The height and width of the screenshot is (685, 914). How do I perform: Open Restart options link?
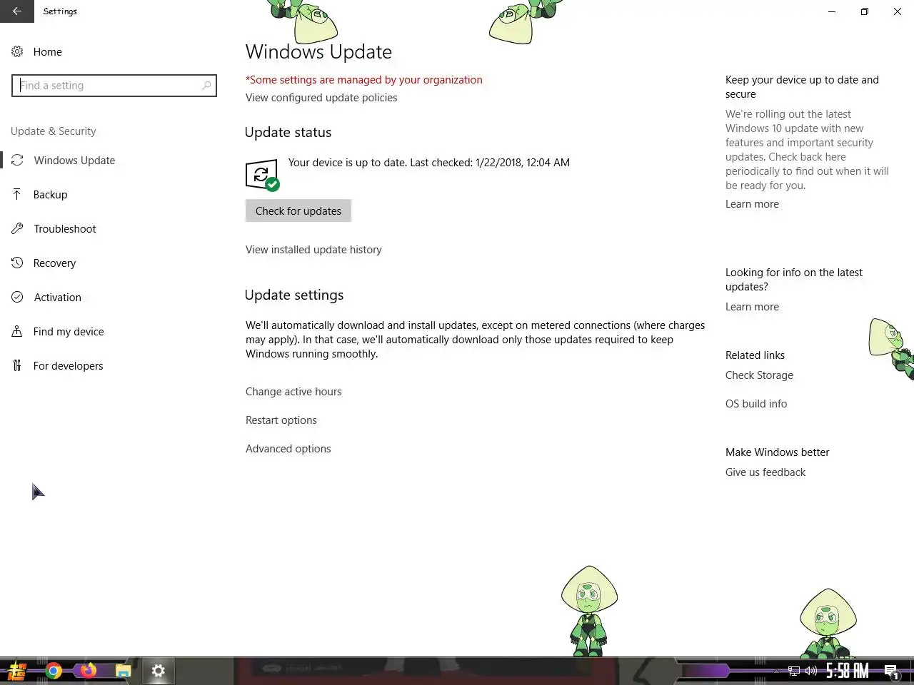click(281, 420)
